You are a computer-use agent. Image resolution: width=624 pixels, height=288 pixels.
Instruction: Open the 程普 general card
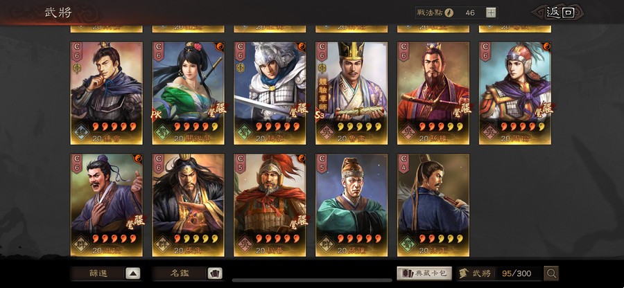pos(270,205)
